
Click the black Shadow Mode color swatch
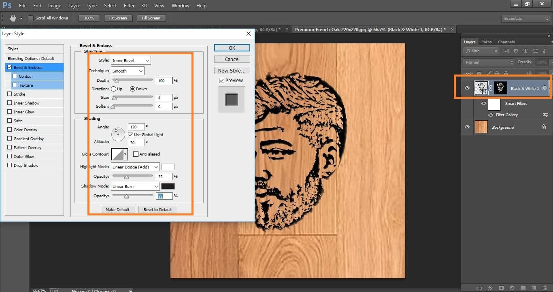pyautogui.click(x=168, y=186)
